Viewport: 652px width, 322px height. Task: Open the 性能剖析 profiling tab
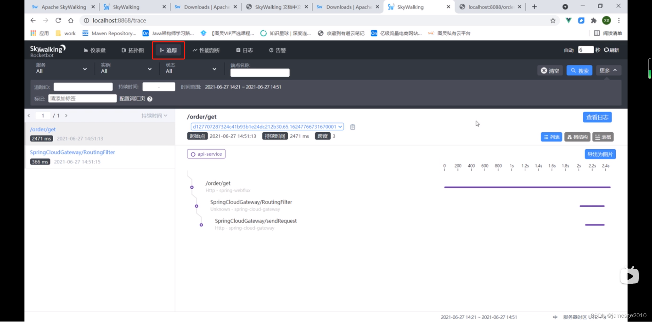[x=206, y=50]
